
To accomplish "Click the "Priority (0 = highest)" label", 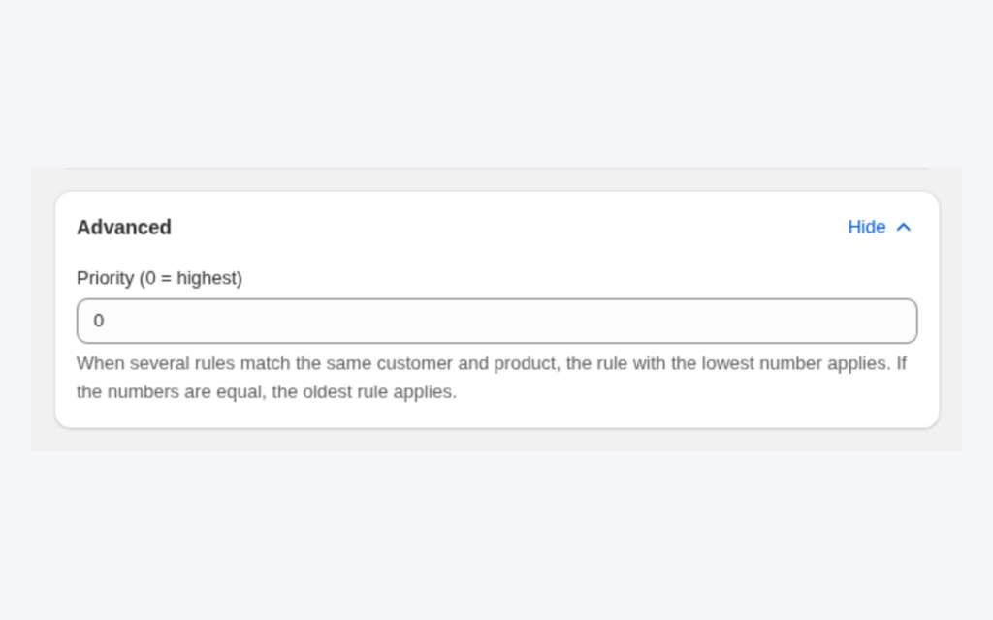I will [x=160, y=278].
